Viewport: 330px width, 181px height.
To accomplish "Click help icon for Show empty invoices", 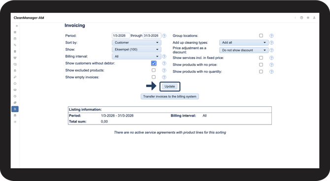I will tap(164, 77).
